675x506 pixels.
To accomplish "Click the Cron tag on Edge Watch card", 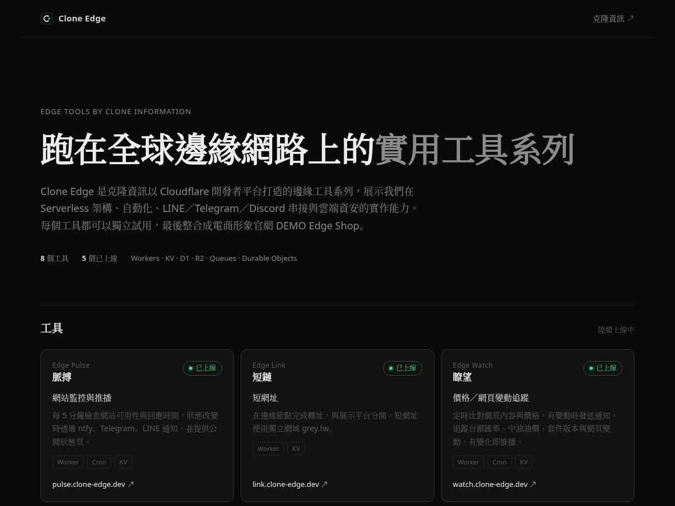I will 499,462.
